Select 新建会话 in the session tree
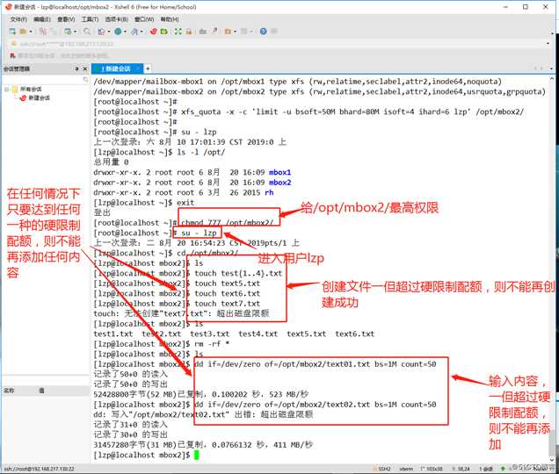Viewport: 559px width, 474px height. point(35,98)
